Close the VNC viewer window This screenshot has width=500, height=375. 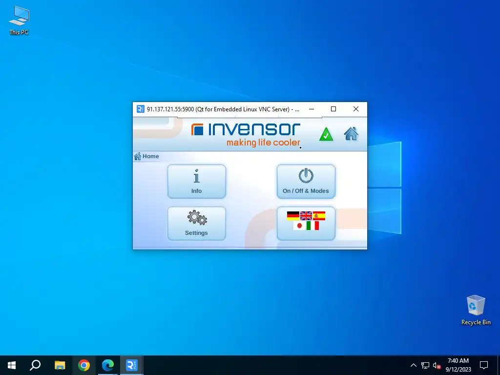click(x=356, y=109)
